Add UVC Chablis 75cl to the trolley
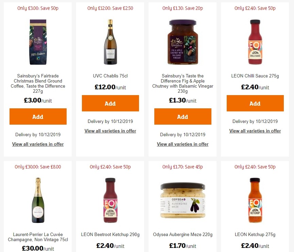 (x=110, y=103)
